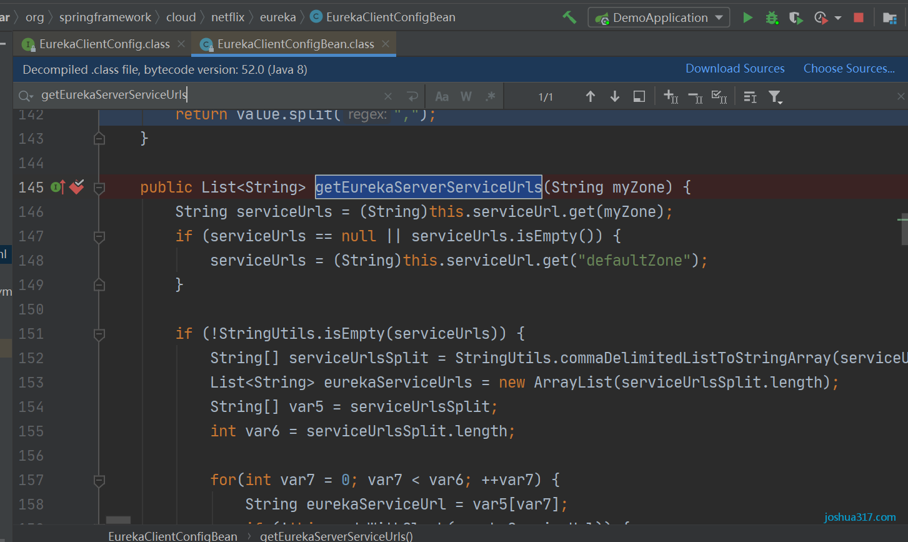Click the 'org' breadcrumb in the navigation bar
Screen dimensions: 908x542
click(35, 18)
